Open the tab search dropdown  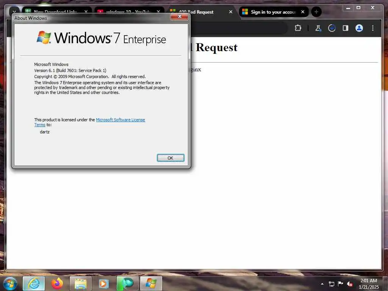tap(14, 11)
